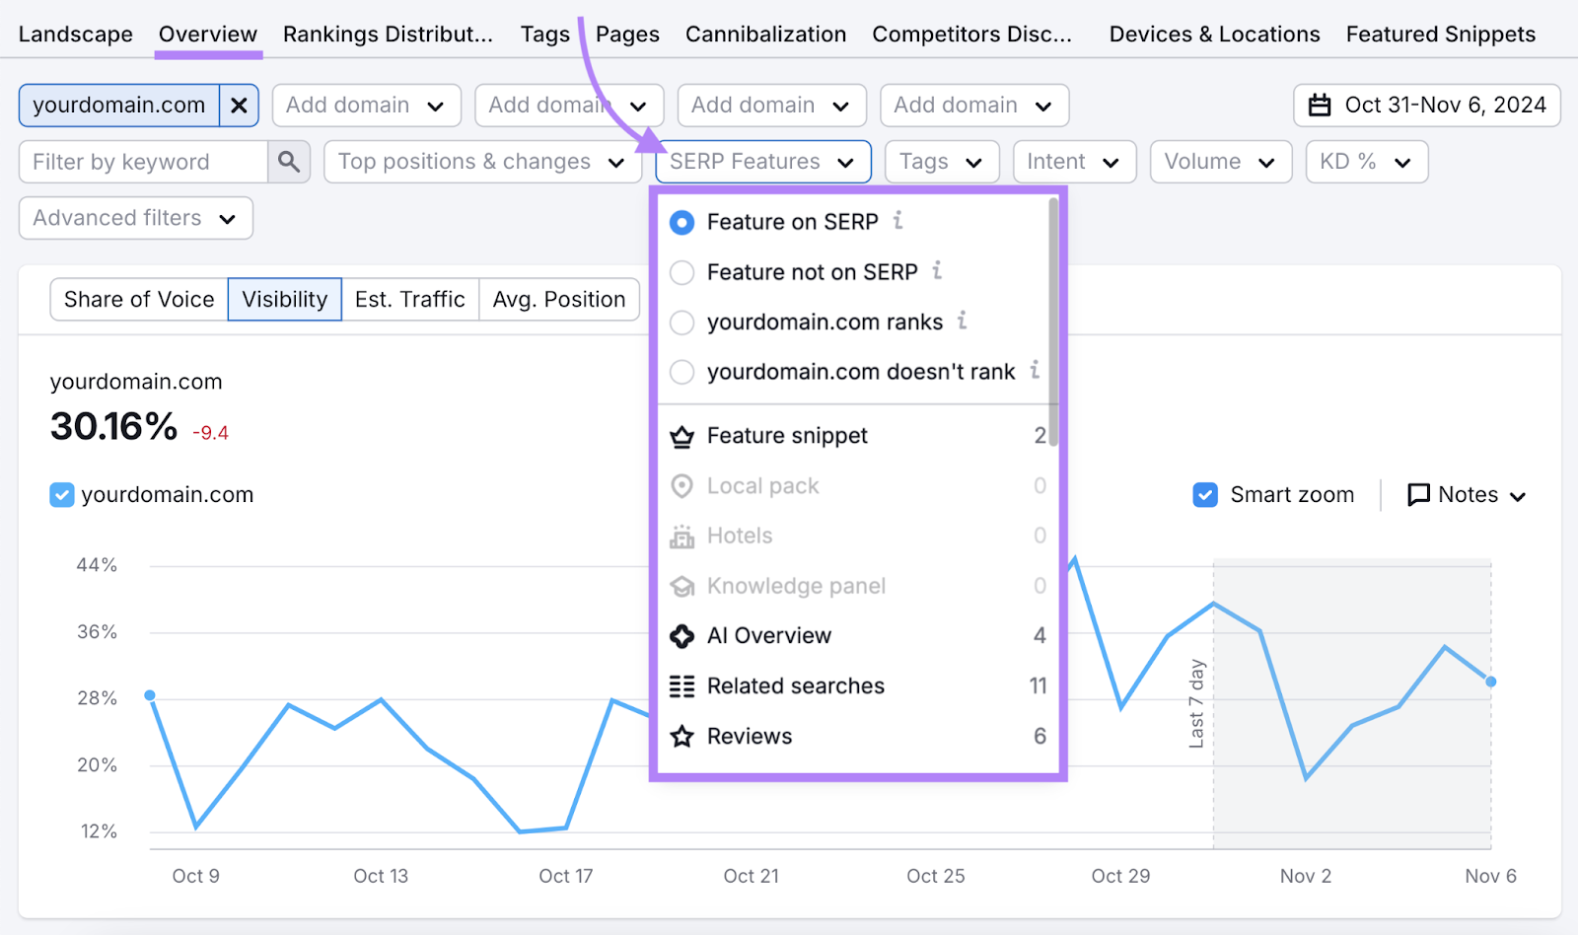This screenshot has width=1578, height=935.
Task: Click an Add domain button
Action: tap(366, 105)
